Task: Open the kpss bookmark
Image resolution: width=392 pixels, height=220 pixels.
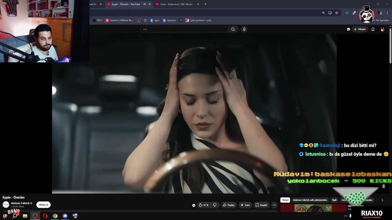Action: click(x=155, y=20)
